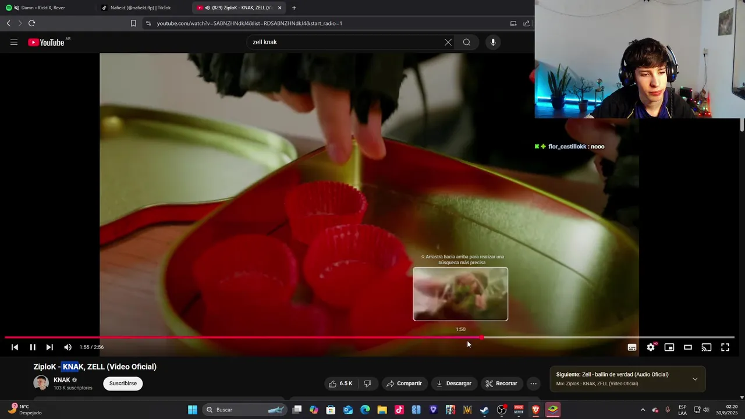The width and height of the screenshot is (745, 419).
Task: Open the player settings gear
Action: click(x=651, y=347)
